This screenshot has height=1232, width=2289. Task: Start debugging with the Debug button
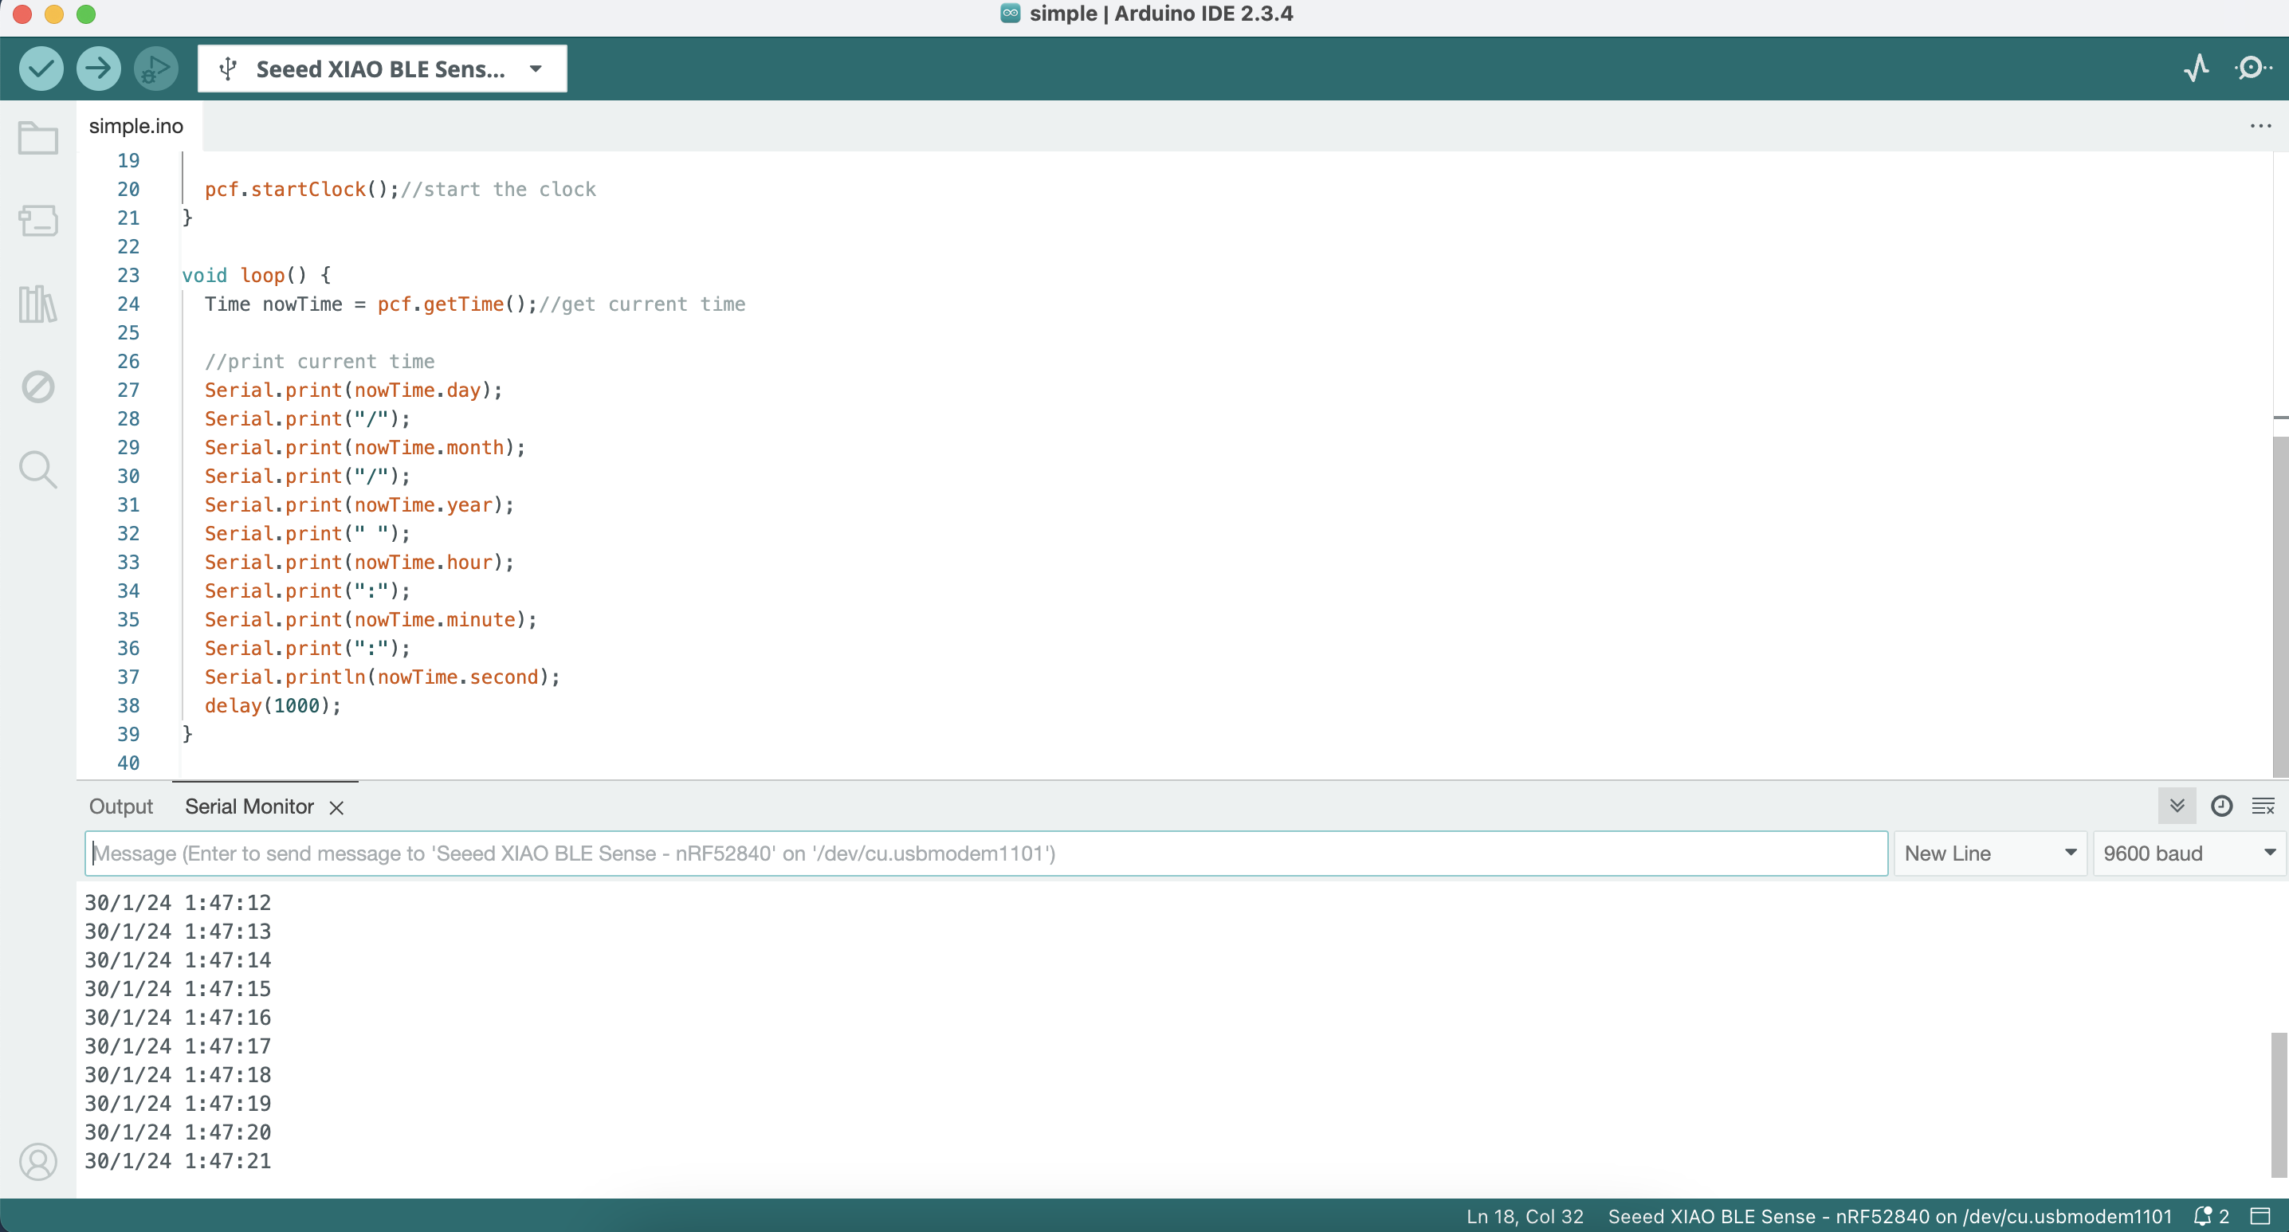155,69
